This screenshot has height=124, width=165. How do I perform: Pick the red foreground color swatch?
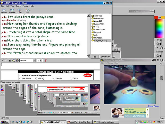tap(156, 18)
